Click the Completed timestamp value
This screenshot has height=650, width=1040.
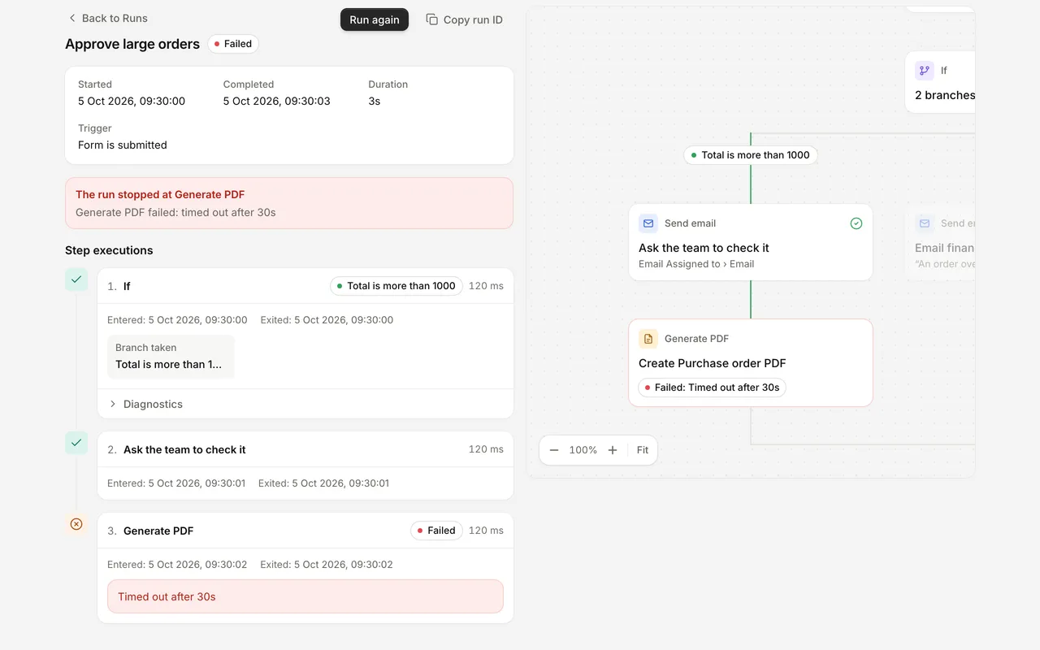pos(277,102)
